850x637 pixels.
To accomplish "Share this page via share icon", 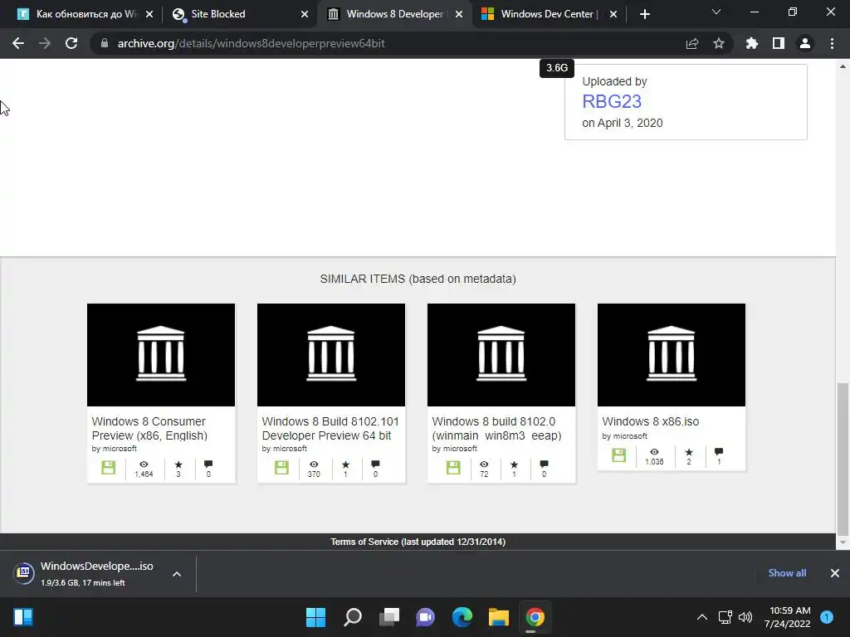I will tap(692, 43).
